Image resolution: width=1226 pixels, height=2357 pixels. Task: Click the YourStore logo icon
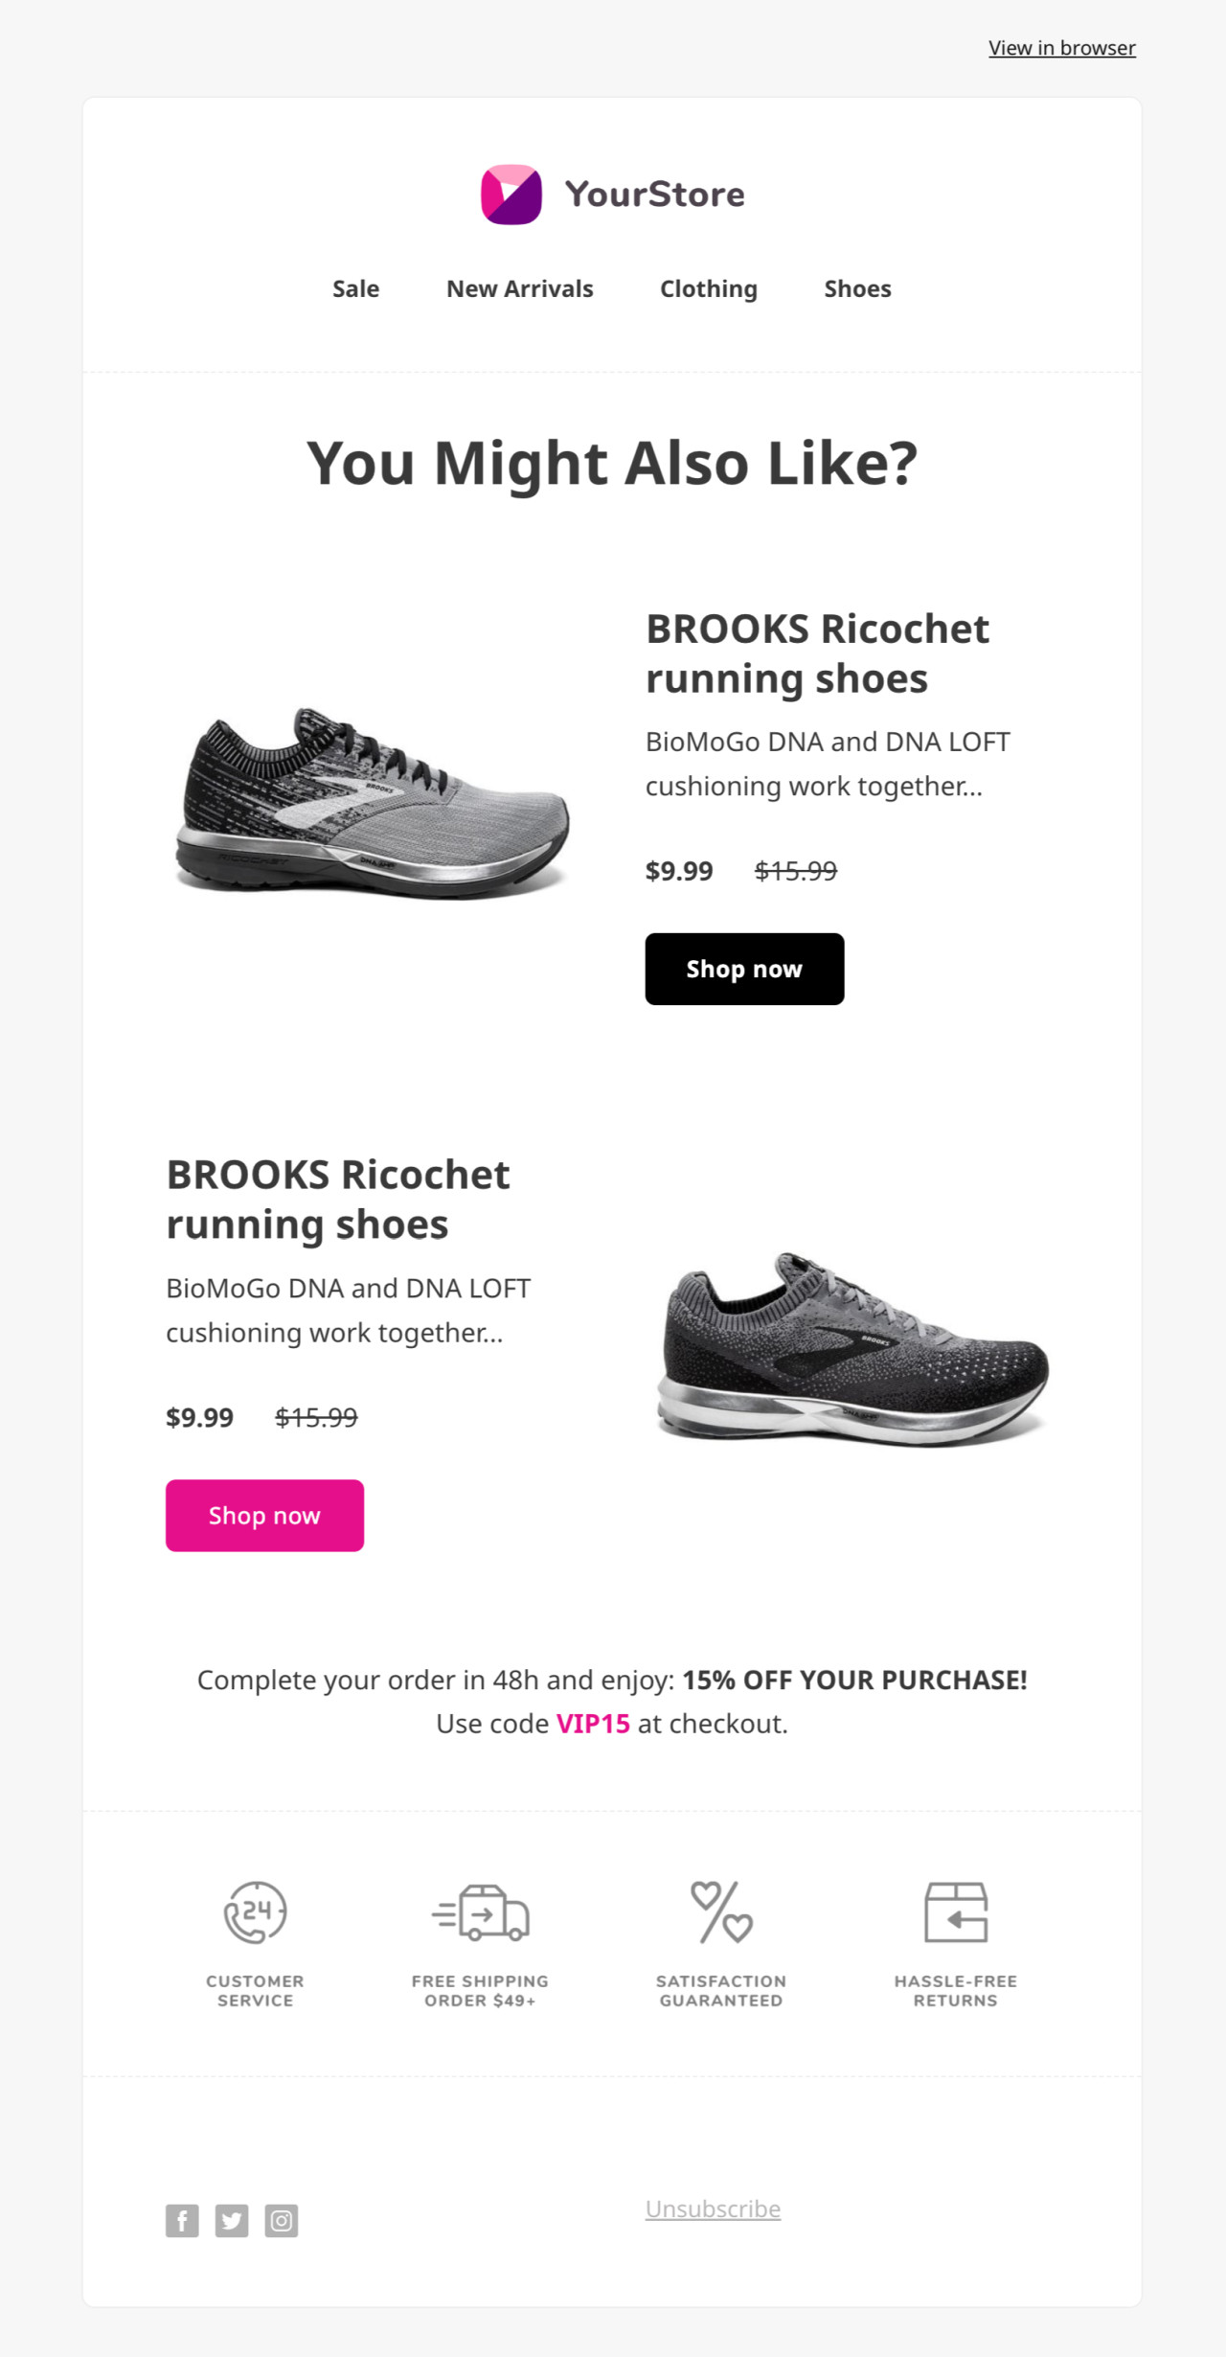[x=511, y=195]
